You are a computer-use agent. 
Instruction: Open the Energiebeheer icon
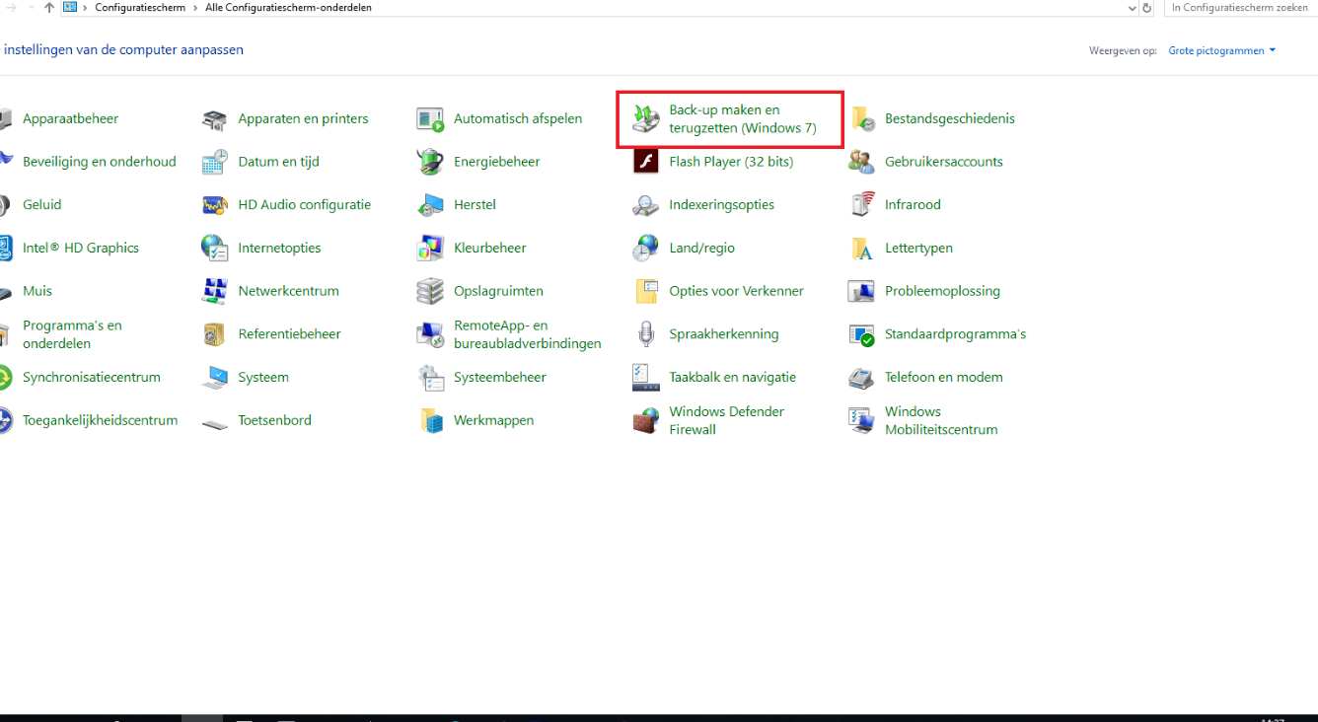pos(430,162)
